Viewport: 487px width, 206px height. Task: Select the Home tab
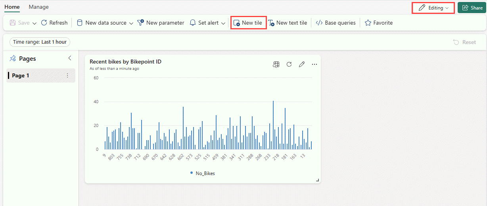click(x=12, y=7)
